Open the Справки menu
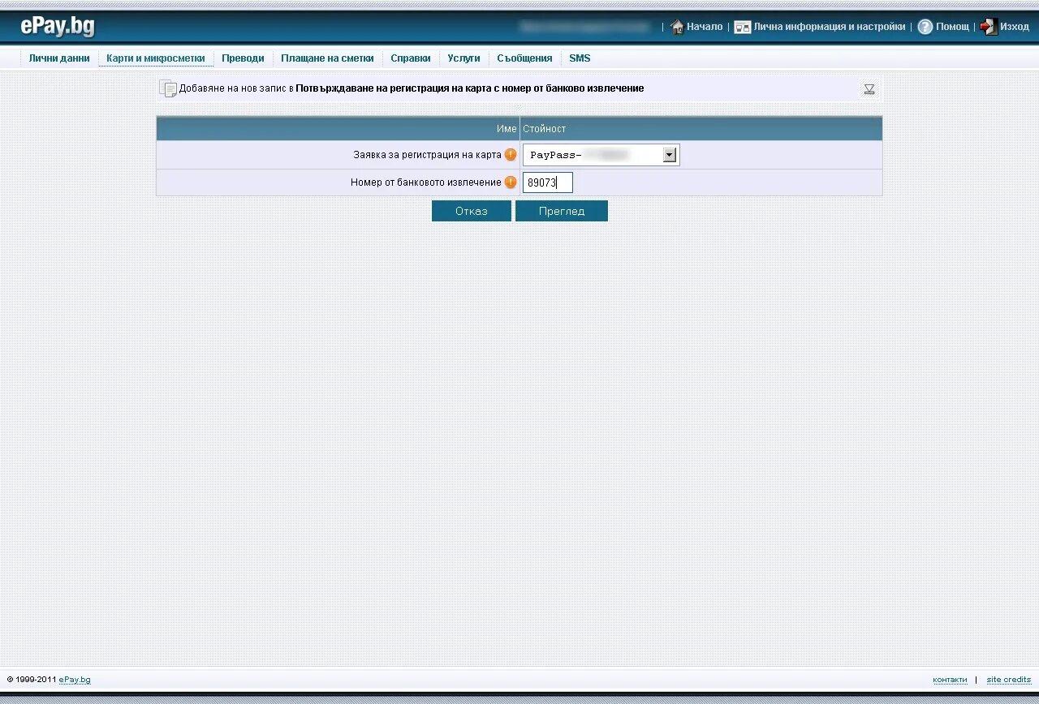Screen dimensions: 1039x704 pyautogui.click(x=411, y=58)
